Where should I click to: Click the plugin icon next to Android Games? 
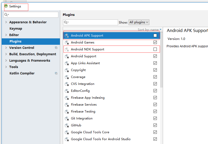click(67, 42)
